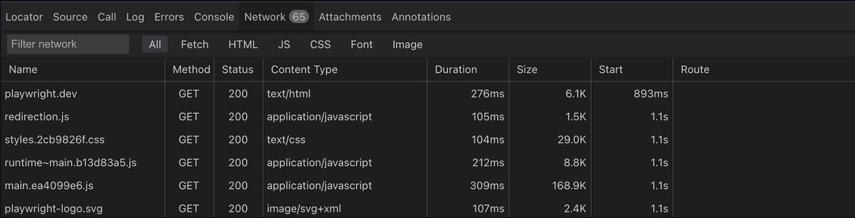This screenshot has height=218, width=855.
Task: Filter network list by Image
Action: click(x=408, y=44)
